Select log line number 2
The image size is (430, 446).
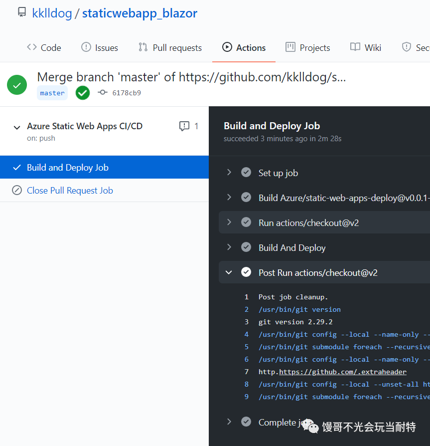(x=247, y=309)
